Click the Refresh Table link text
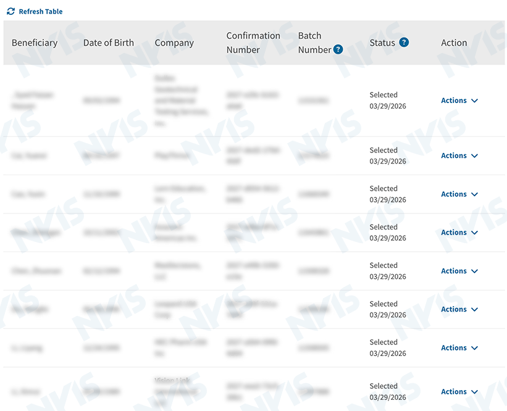The height and width of the screenshot is (411, 507). pos(41,12)
